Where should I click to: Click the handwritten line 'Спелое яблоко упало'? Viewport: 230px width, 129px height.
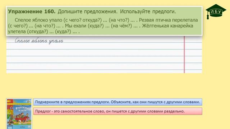pyautogui.click(x=39, y=40)
